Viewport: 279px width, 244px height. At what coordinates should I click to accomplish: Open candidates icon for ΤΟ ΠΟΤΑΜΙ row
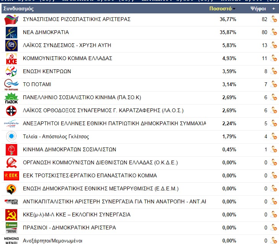[274, 84]
